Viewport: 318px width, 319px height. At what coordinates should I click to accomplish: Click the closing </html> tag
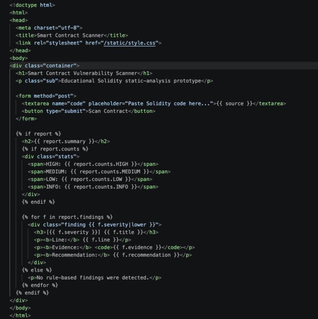(20, 316)
